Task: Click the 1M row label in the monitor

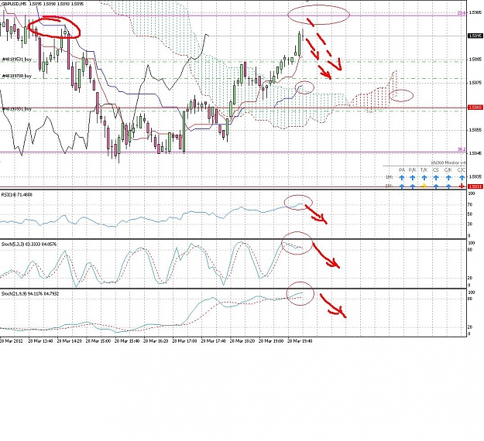Action: point(389,177)
